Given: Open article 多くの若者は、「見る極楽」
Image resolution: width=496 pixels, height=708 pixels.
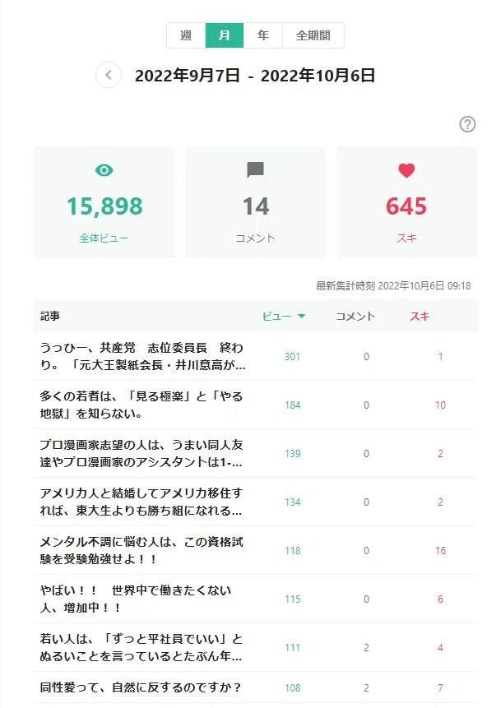Looking at the screenshot, I should click(141, 405).
